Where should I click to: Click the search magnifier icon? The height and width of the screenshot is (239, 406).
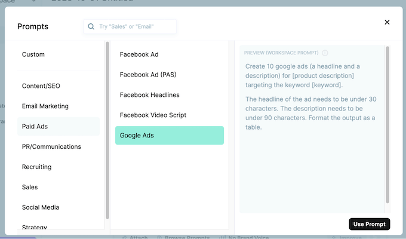pyautogui.click(x=91, y=27)
